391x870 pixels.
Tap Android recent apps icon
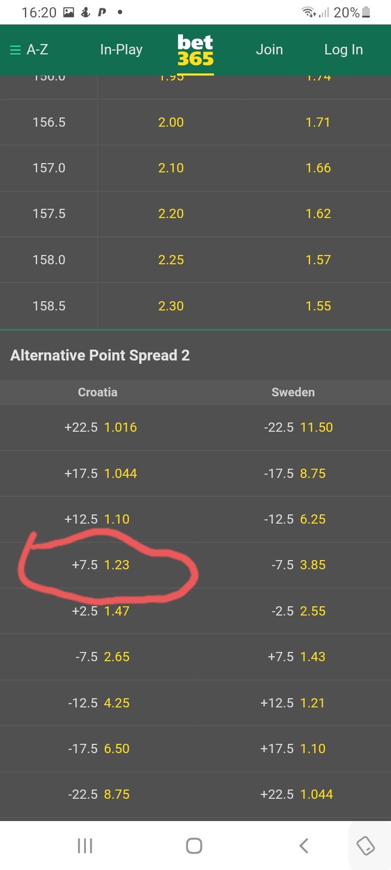tap(85, 846)
